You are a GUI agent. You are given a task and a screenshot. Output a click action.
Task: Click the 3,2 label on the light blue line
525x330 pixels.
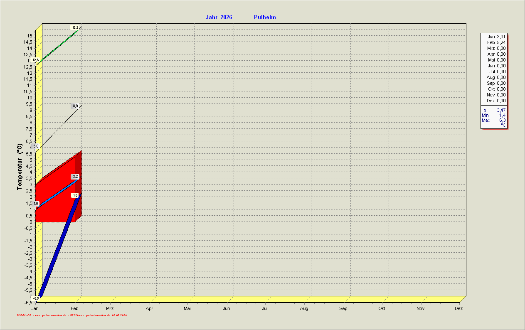coord(75,177)
